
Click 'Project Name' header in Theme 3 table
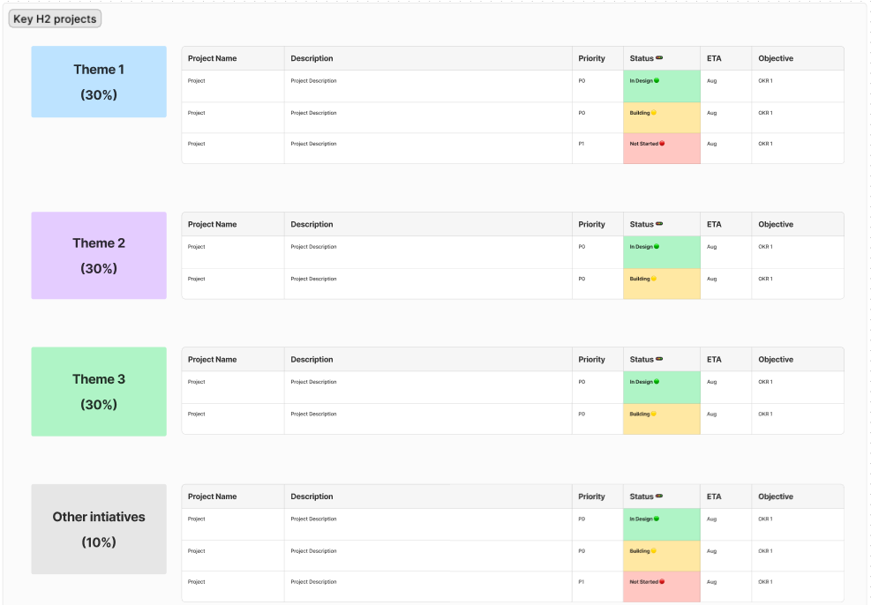(x=212, y=360)
